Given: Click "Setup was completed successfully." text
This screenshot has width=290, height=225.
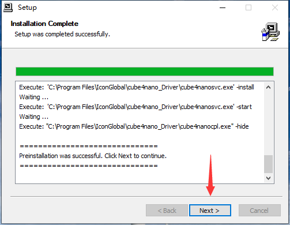Looking at the screenshot, I should 62,34.
